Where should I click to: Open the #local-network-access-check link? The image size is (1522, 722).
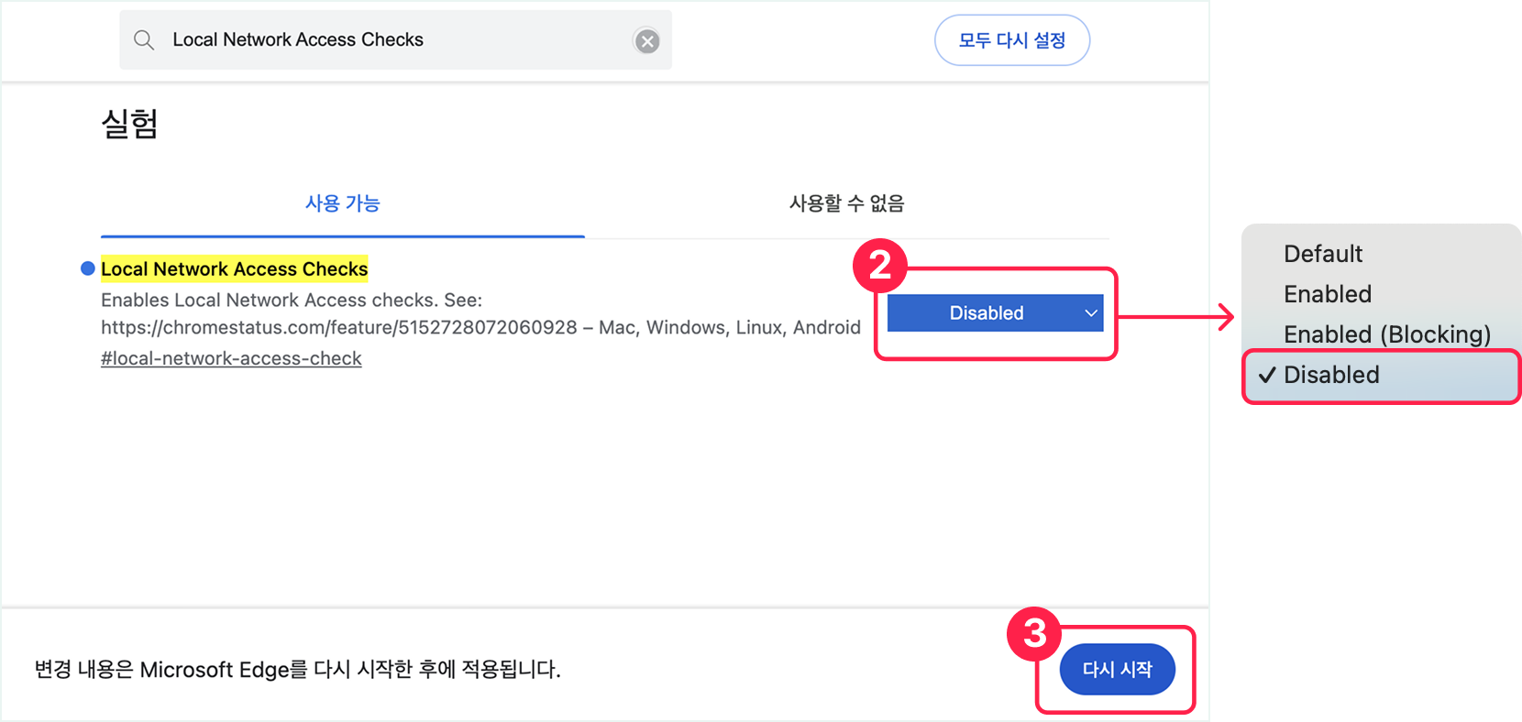(x=231, y=358)
